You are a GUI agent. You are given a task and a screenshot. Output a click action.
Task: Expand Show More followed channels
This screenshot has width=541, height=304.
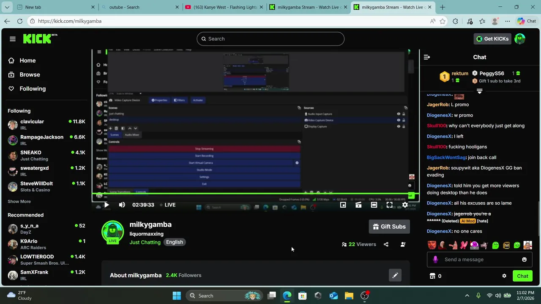coord(19,201)
